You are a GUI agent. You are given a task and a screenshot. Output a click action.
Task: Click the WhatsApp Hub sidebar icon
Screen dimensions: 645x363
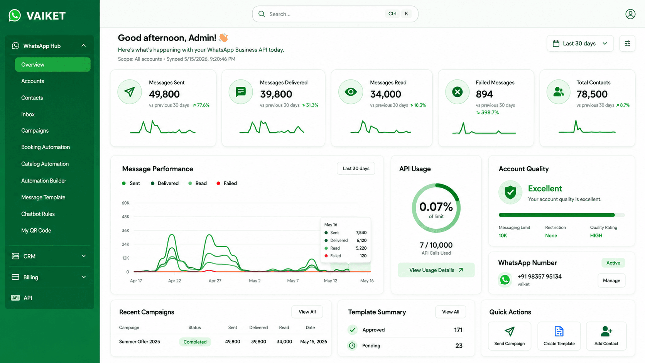15,46
